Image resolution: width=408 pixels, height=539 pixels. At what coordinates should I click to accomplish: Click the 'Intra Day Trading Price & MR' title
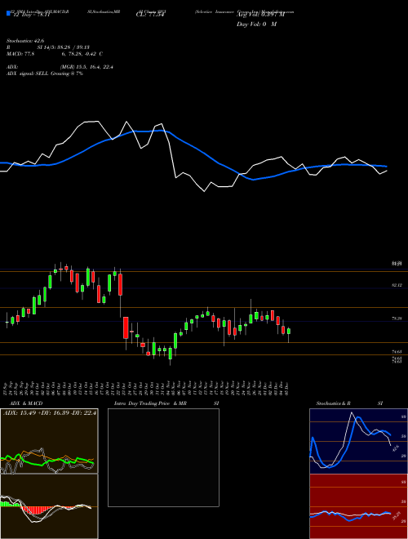(150, 403)
